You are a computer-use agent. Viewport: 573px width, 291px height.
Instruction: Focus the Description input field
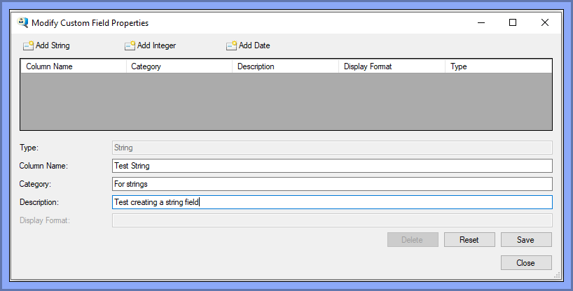pos(332,202)
